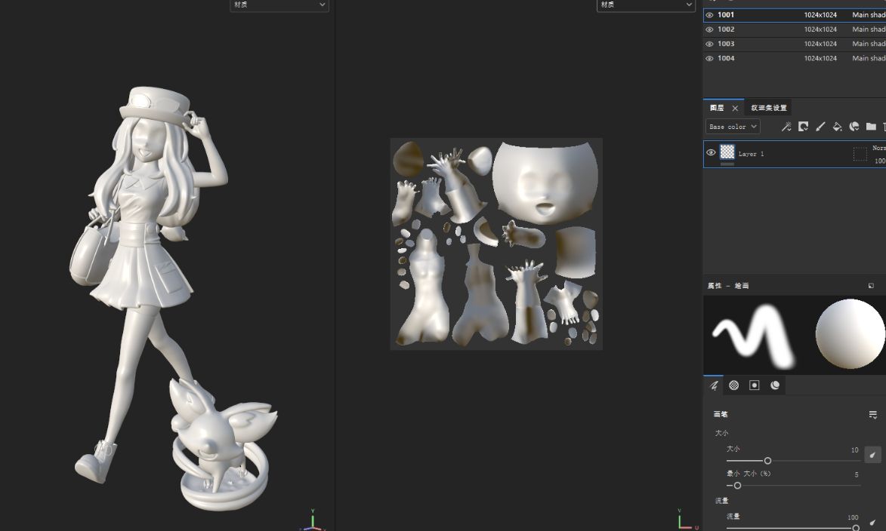886x531 pixels.
Task: Switch to the 纹理集设置 tab
Action: pos(768,108)
